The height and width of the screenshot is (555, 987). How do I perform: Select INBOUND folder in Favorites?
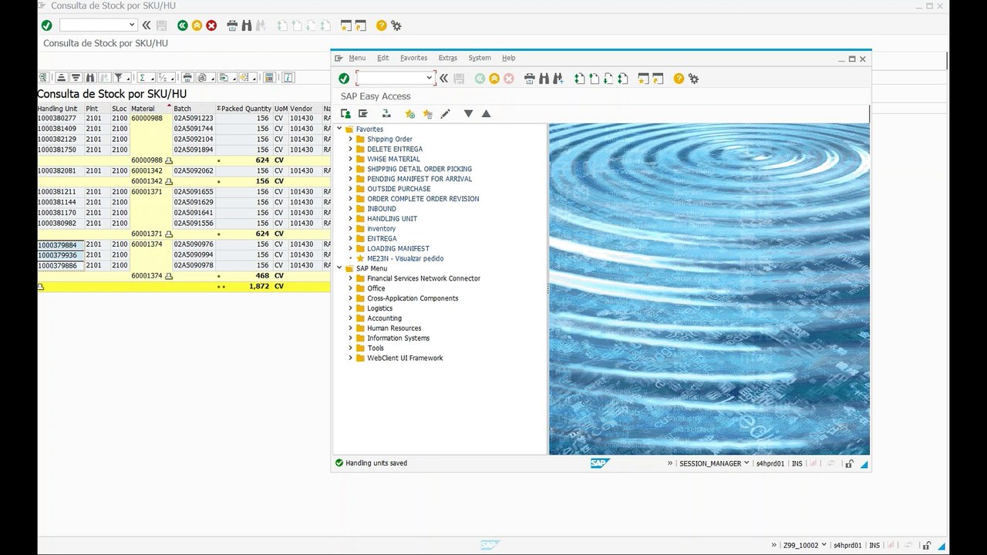[x=382, y=209]
